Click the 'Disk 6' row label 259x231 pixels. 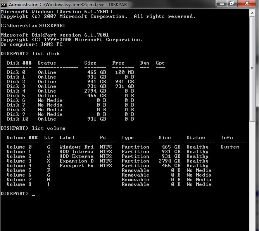(16, 100)
